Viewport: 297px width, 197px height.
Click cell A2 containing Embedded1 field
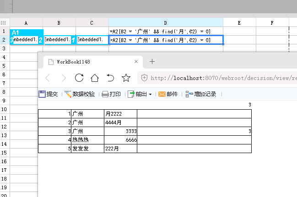27,40
